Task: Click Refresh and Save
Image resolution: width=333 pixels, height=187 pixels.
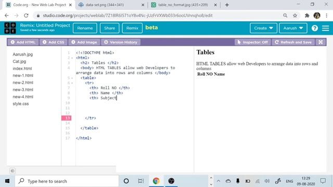Action: tap(293, 42)
